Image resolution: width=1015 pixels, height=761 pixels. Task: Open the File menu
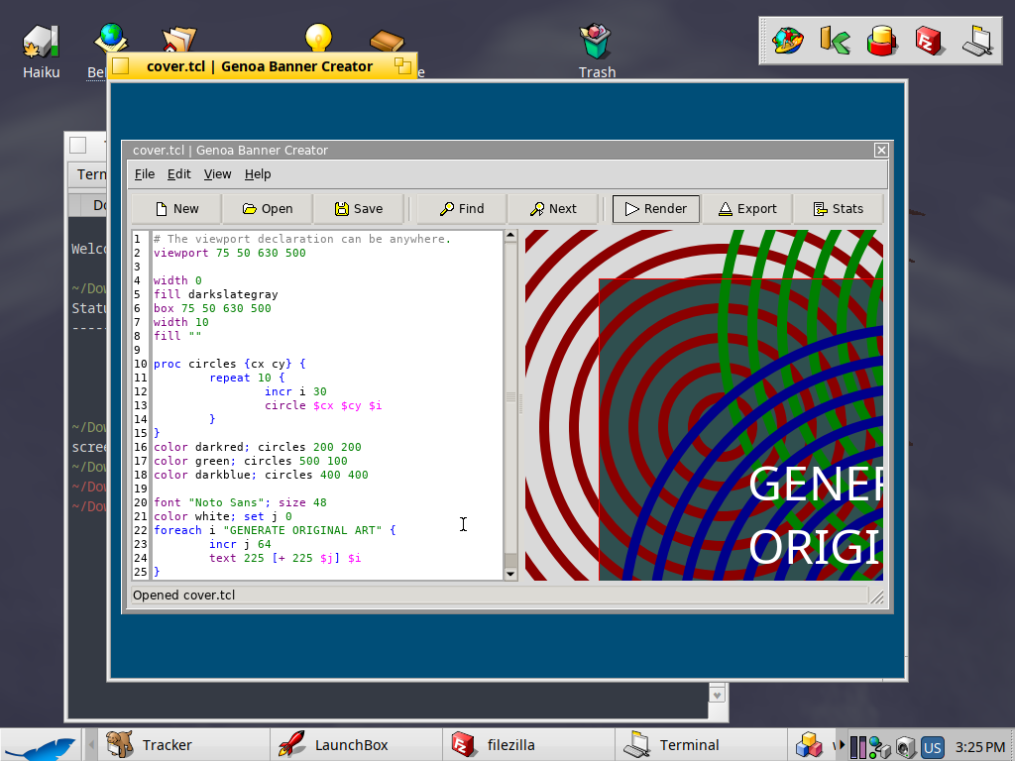click(145, 174)
